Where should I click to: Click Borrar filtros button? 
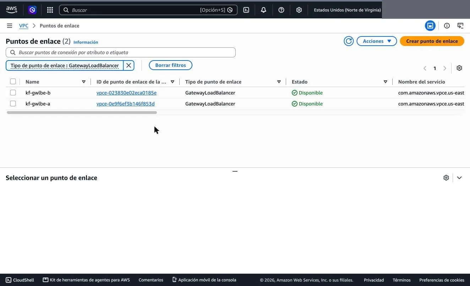(170, 65)
